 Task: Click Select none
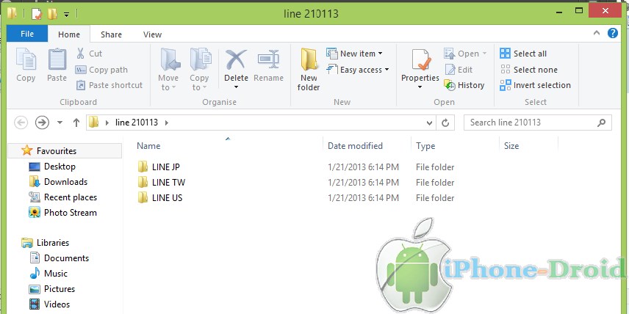529,70
